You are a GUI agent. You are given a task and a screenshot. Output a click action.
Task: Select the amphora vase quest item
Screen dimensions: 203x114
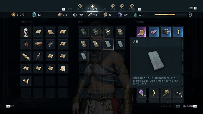38,56
